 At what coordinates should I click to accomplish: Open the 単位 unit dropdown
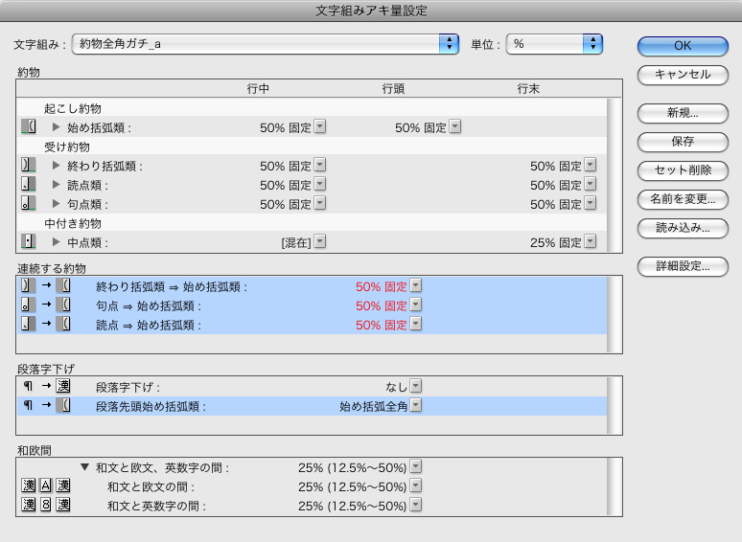point(554,44)
